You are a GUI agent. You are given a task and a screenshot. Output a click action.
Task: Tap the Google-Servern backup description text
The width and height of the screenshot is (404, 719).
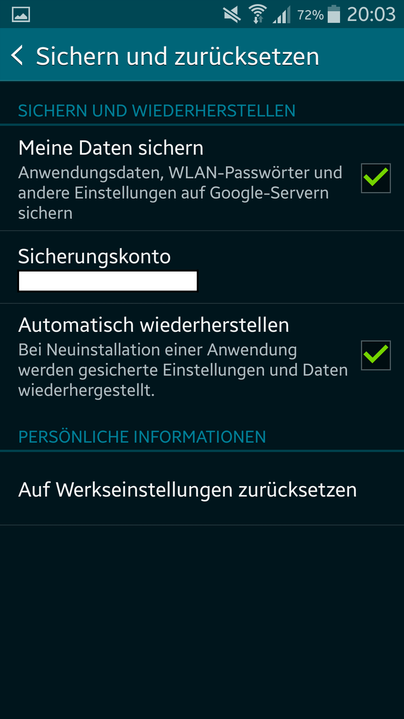click(x=180, y=193)
